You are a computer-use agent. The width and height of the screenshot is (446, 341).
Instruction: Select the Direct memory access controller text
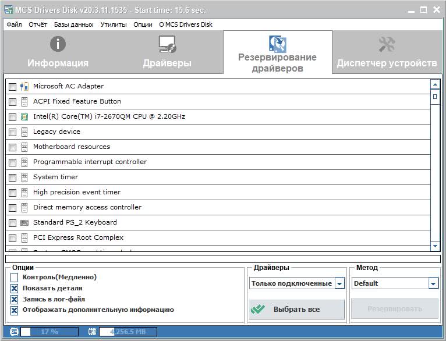(87, 207)
